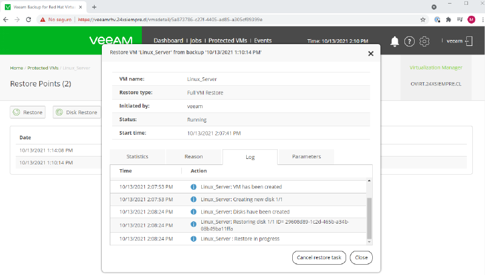485x275 pixels.
Task: Open a new browser tab
Action: pos(95,7)
